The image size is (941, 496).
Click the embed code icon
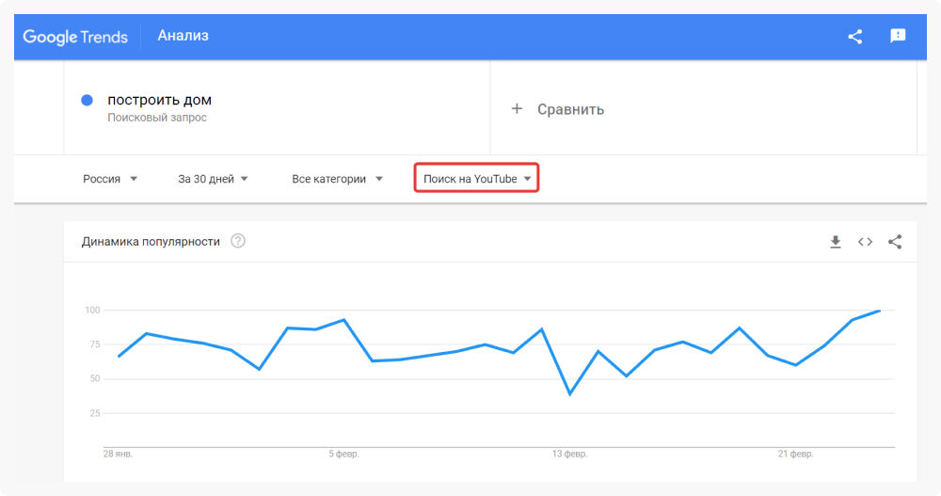coord(865,242)
